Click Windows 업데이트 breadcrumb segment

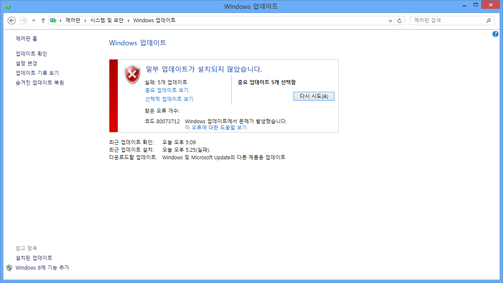coord(154,20)
